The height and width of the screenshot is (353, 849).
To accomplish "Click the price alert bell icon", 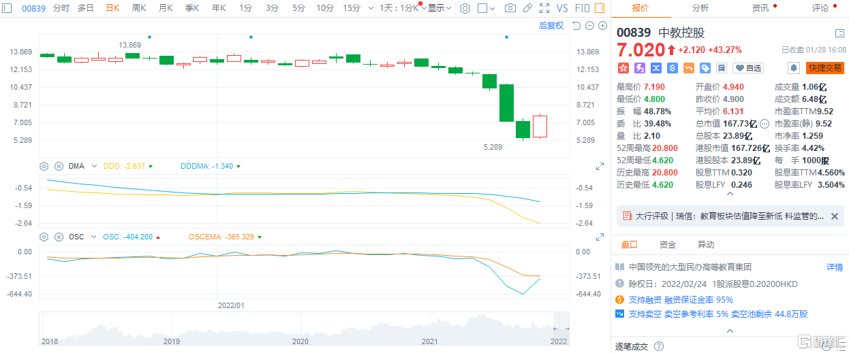I will coord(793,68).
